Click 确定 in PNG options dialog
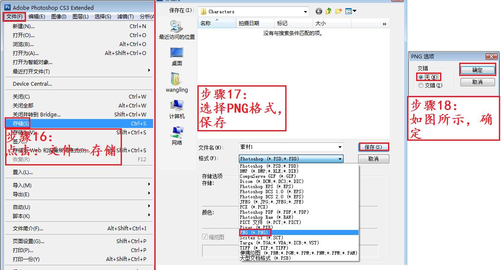The width and height of the screenshot is (501, 270). (x=478, y=70)
